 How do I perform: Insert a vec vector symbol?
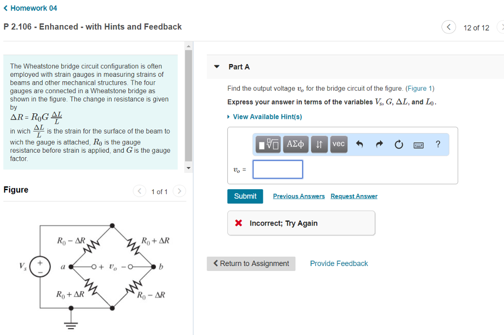(339, 144)
